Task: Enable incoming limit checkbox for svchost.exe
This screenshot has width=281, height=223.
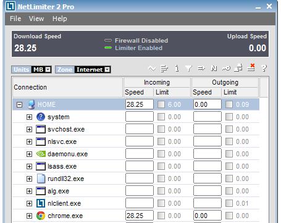Action: (161, 129)
